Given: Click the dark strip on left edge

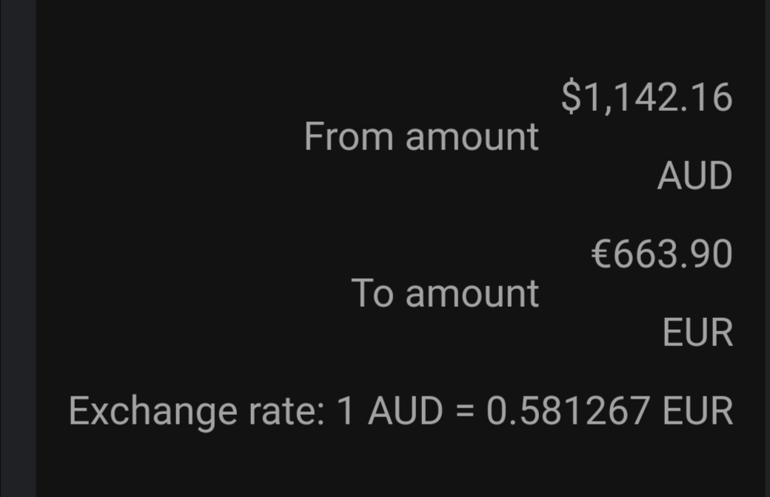Looking at the screenshot, I should tap(18, 248).
